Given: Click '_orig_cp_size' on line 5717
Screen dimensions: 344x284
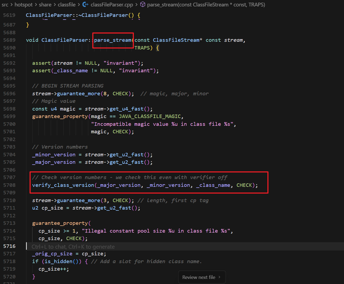Looking at the screenshot, I should [53, 254].
